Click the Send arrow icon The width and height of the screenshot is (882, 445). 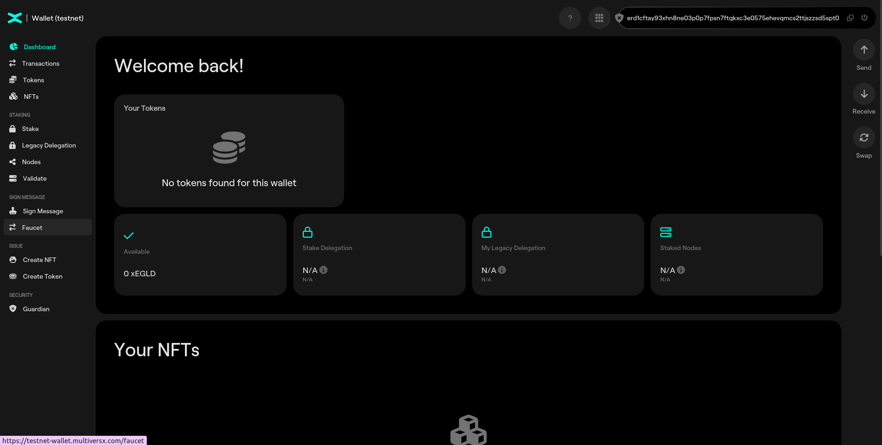[864, 50]
